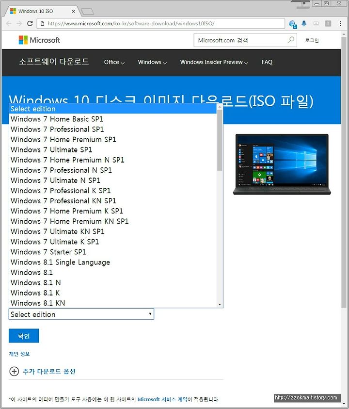Reload the page with the refresh icon

(x=30, y=23)
